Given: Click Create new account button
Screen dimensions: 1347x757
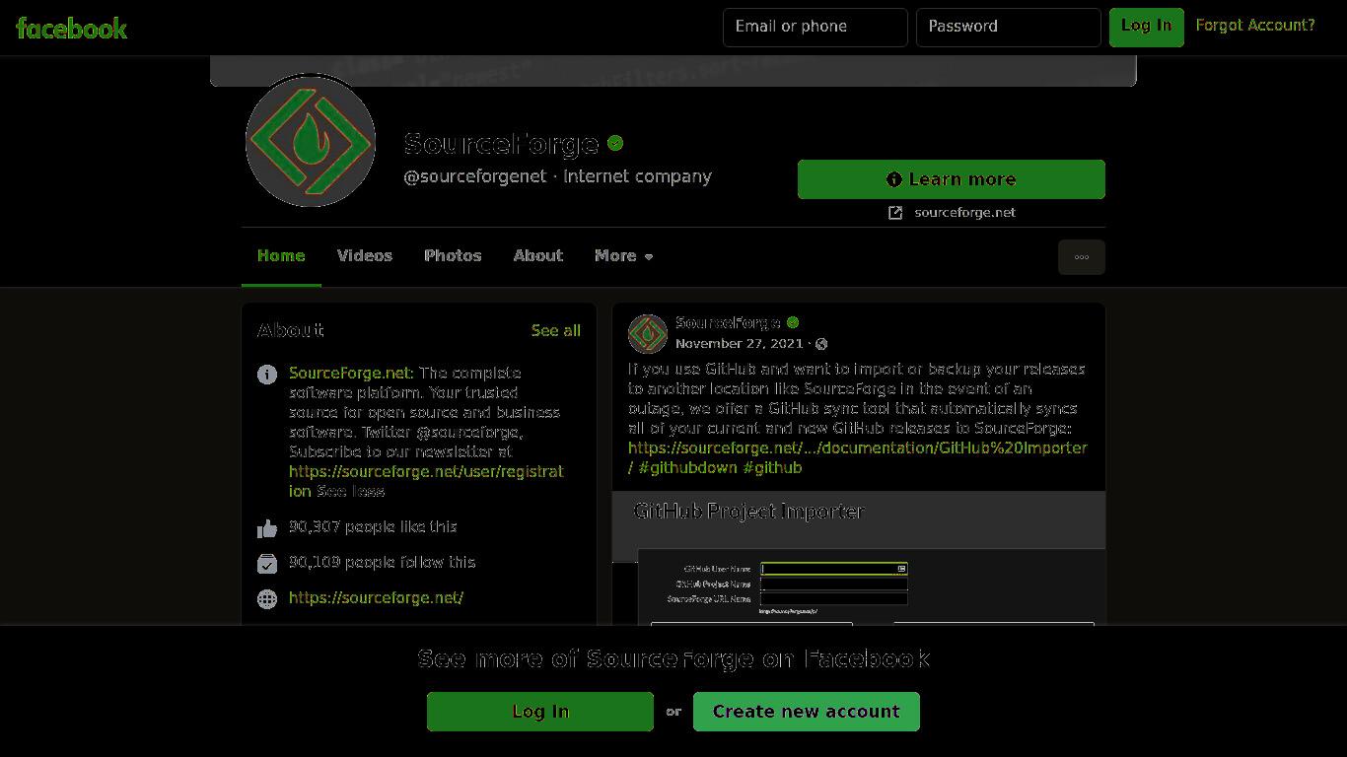Looking at the screenshot, I should coord(807,712).
